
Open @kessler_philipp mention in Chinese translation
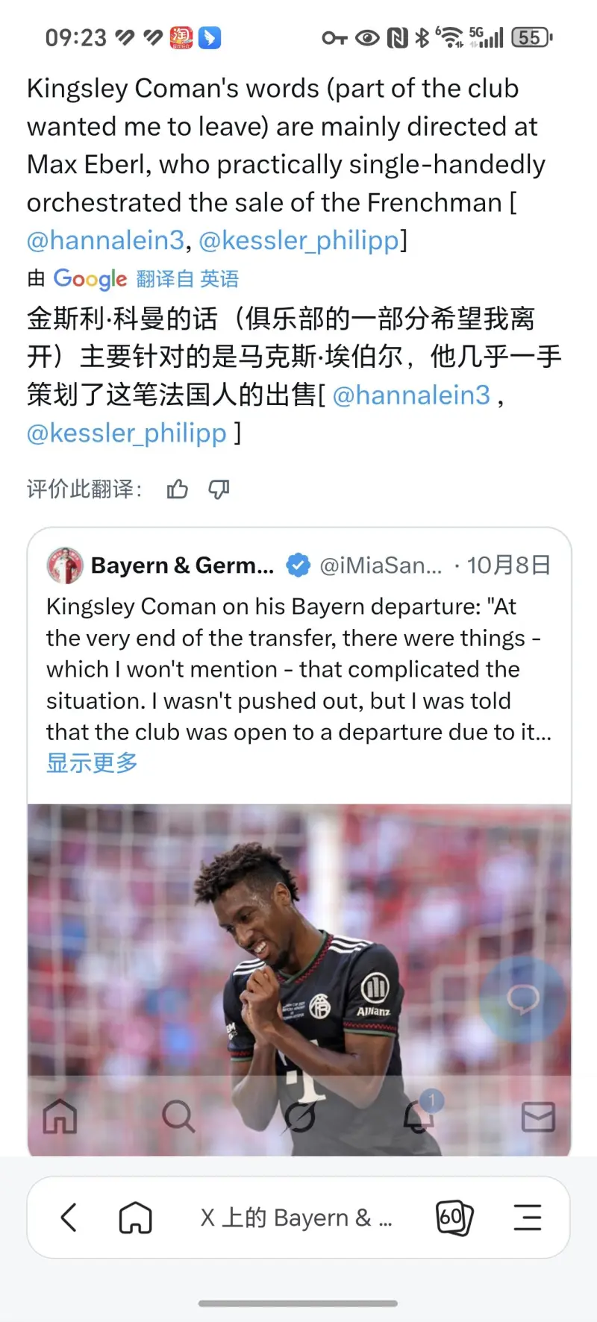(127, 433)
